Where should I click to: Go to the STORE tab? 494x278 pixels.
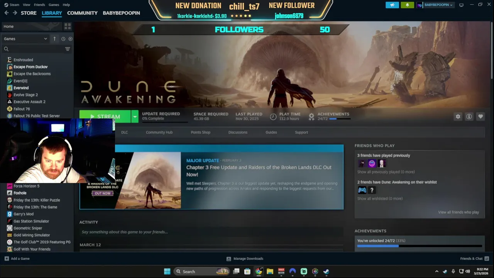[29, 13]
